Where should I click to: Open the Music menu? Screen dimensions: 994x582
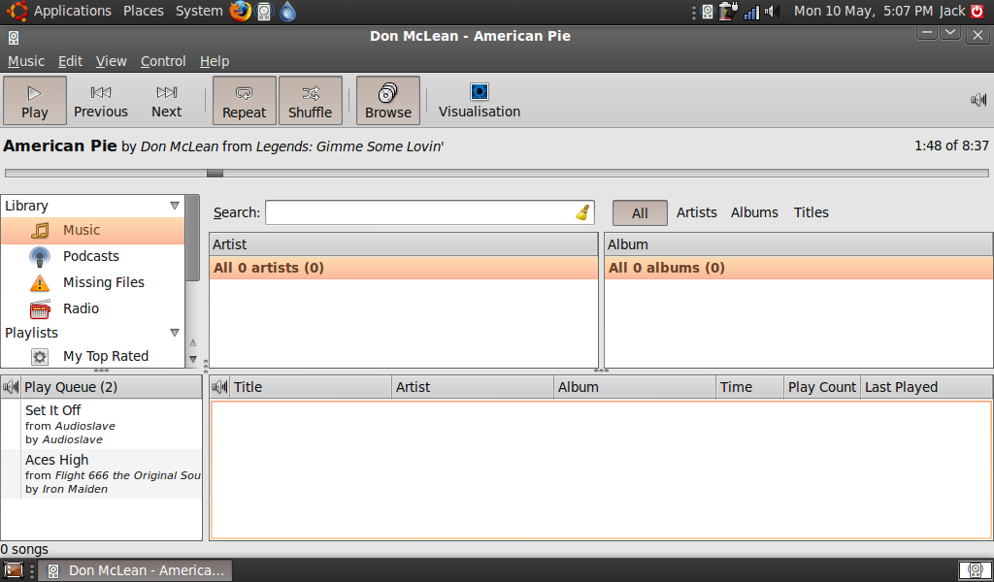click(26, 61)
